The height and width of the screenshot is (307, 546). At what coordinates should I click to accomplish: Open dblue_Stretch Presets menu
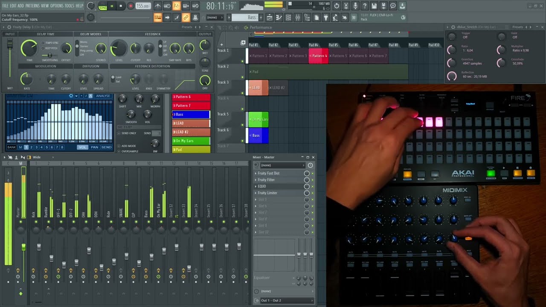click(517, 27)
